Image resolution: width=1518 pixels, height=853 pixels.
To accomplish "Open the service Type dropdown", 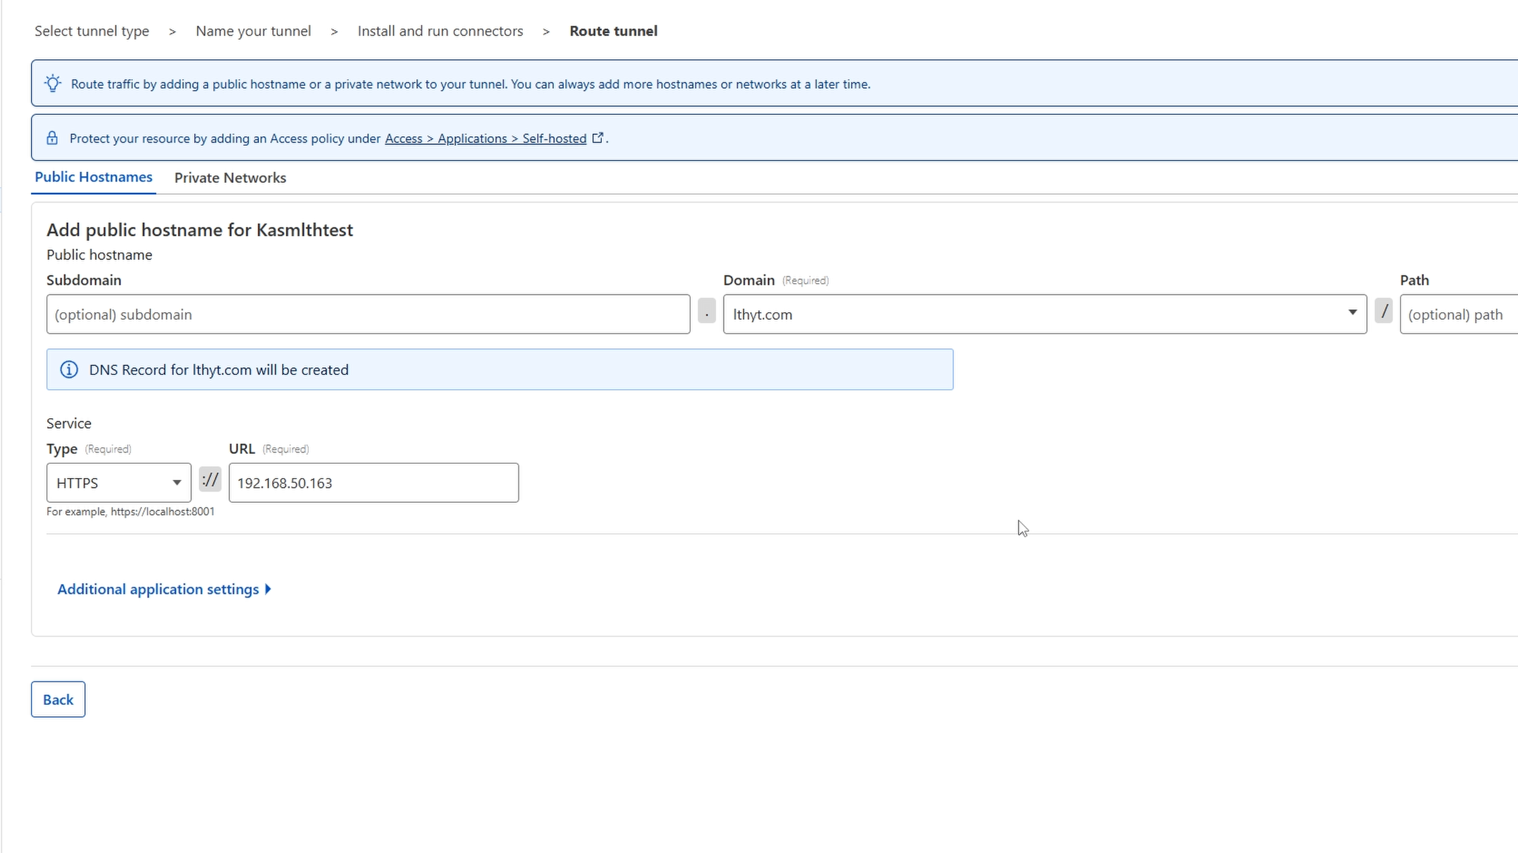I will (x=176, y=482).
